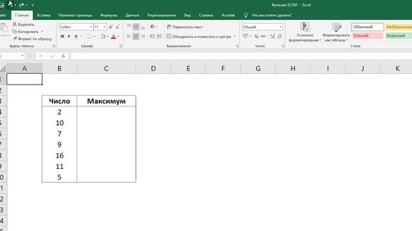412x231 pixels.
Task: Switch to the Формулы ribbon tab
Action: 109,15
